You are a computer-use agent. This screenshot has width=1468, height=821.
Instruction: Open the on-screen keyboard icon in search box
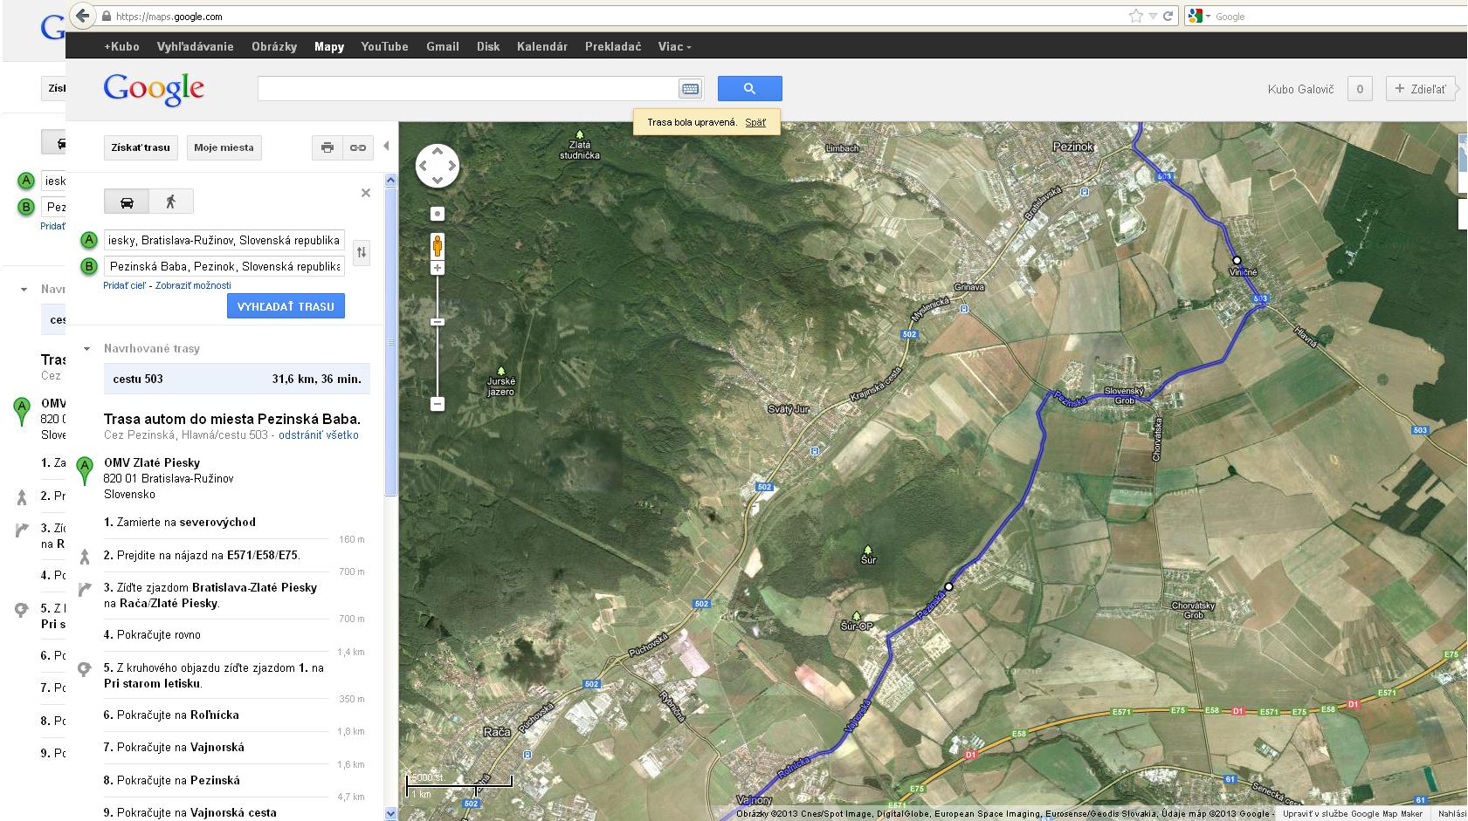690,89
